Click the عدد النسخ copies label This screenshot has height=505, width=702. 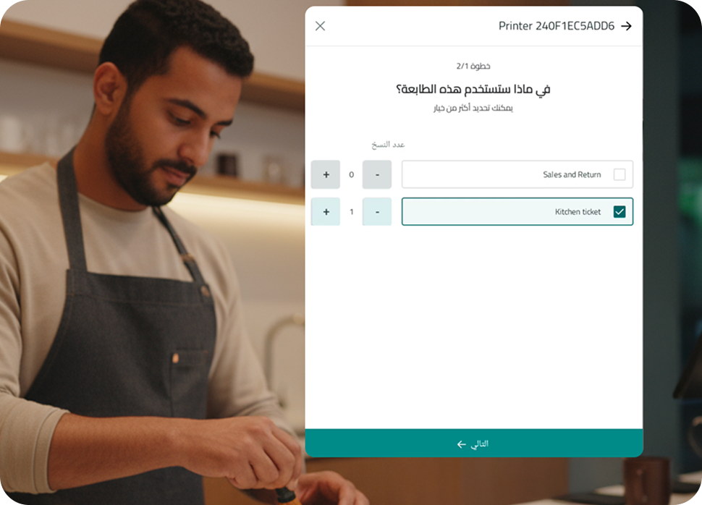388,145
